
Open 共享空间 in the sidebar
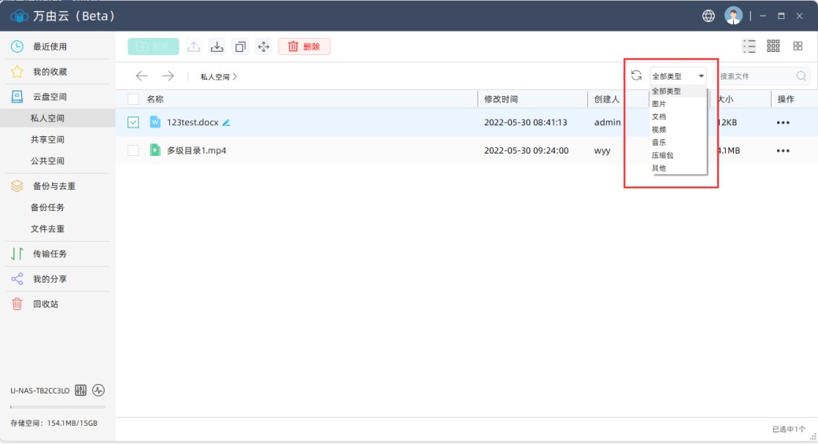(47, 139)
